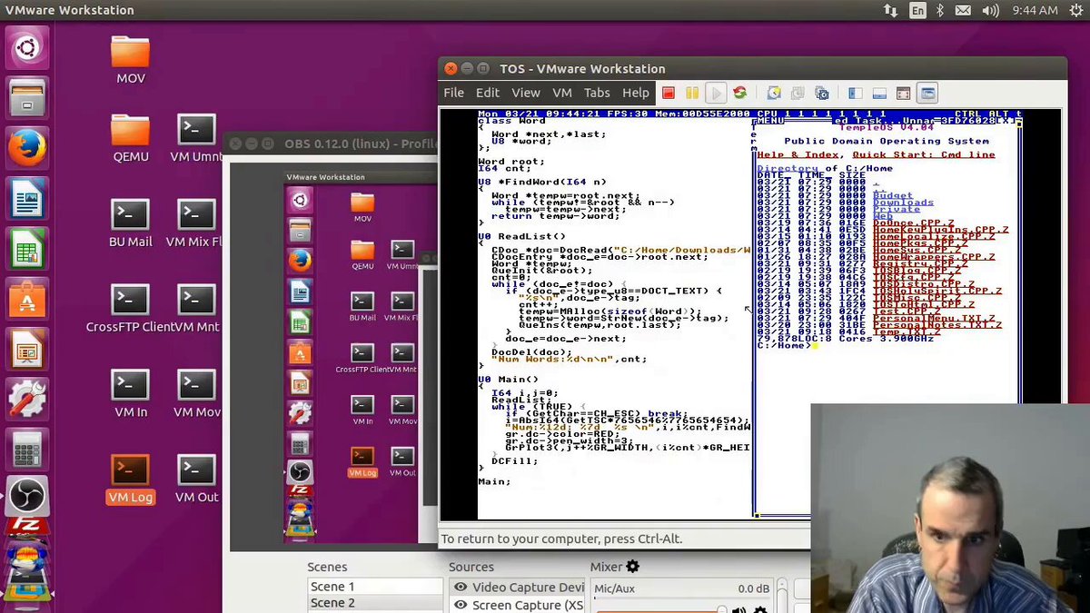Select the VM Log desktop icon
The height and width of the screenshot is (613, 1090).
click(x=130, y=480)
